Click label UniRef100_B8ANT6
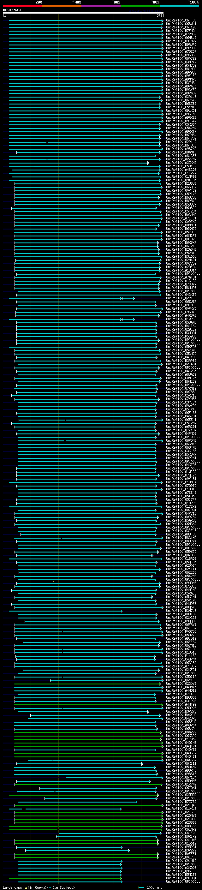This screenshot has height=890, width=202. coord(181,152)
